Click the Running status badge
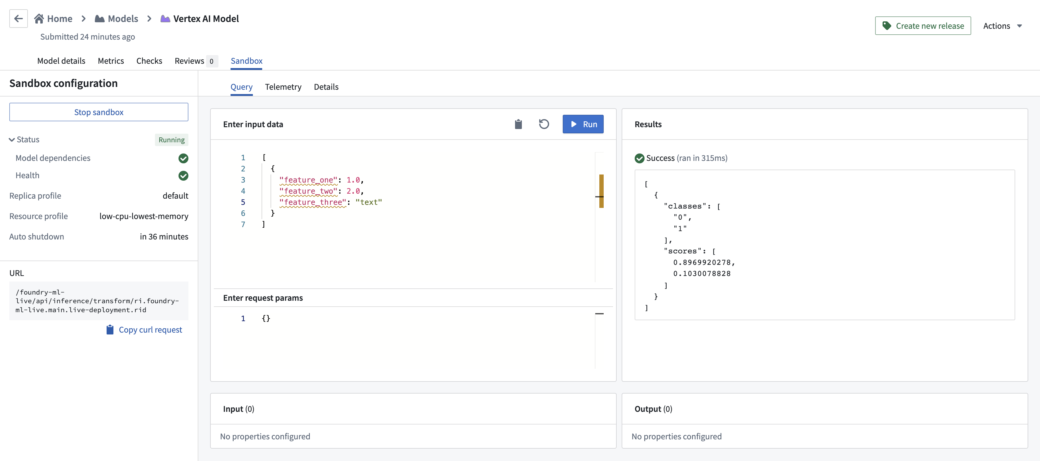This screenshot has width=1040, height=461. click(x=172, y=140)
